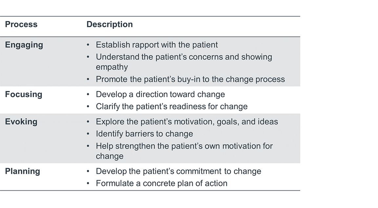Viewport: 378px width, 208px height.
Task: Click the bullet point before "Establish rapport"
Action: pos(88,45)
